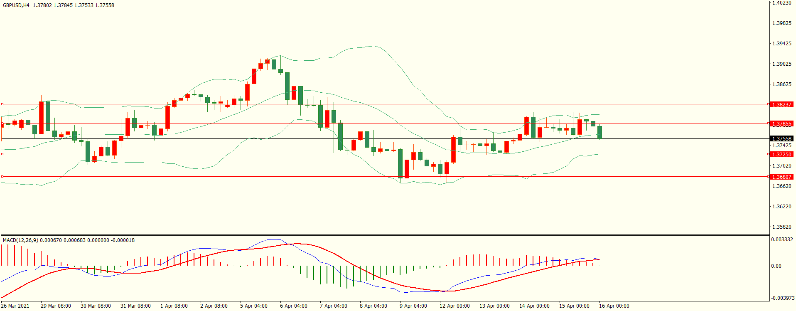
Task: Select the 5 Apr 04:00 time axis label
Action: 253,306
